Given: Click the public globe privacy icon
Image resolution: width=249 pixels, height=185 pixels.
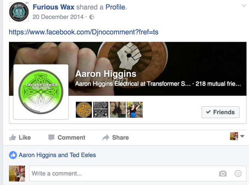Looking at the screenshot, I should [92, 17].
